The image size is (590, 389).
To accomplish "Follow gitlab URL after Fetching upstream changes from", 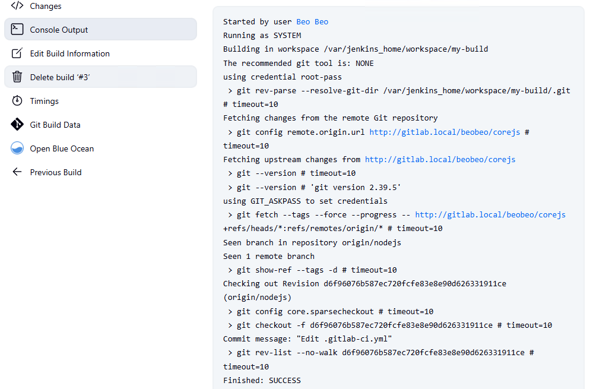I will click(440, 159).
